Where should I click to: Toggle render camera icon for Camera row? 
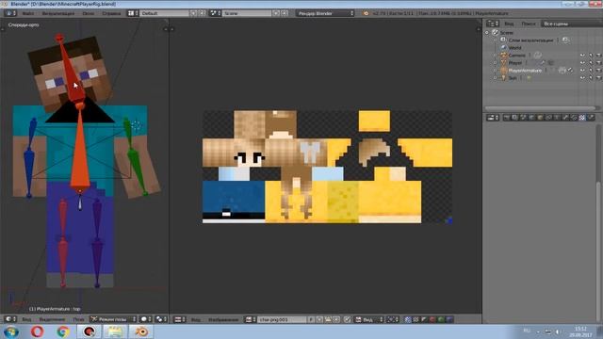(x=599, y=56)
